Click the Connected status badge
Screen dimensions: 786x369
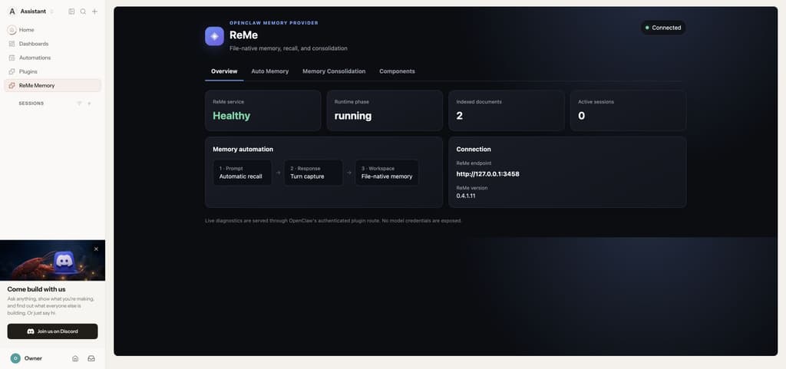pyautogui.click(x=663, y=28)
